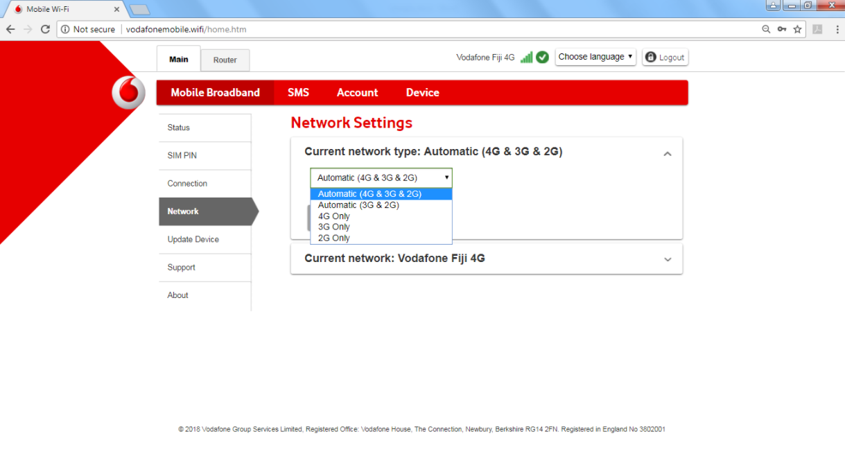Click the Not secure info icon
The height and width of the screenshot is (454, 845).
click(65, 29)
